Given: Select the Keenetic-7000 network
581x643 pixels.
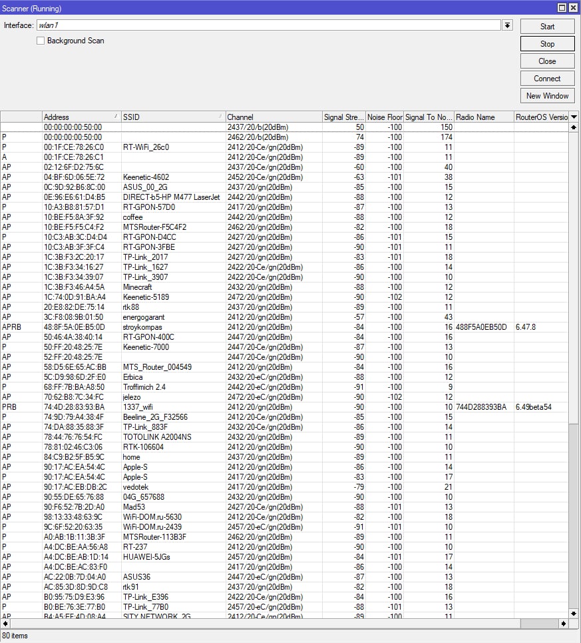Looking at the screenshot, I should pos(284,347).
